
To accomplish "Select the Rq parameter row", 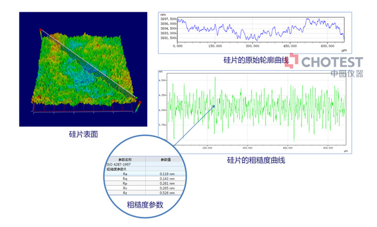I will (124, 179).
